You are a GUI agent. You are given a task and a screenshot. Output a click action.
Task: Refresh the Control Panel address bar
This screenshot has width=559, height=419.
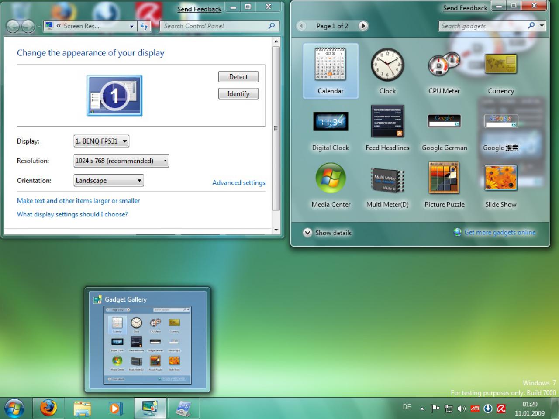point(144,26)
